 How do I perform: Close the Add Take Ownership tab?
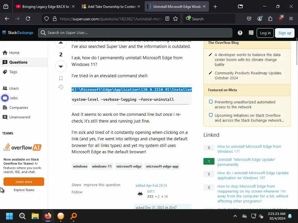coord(139,6)
